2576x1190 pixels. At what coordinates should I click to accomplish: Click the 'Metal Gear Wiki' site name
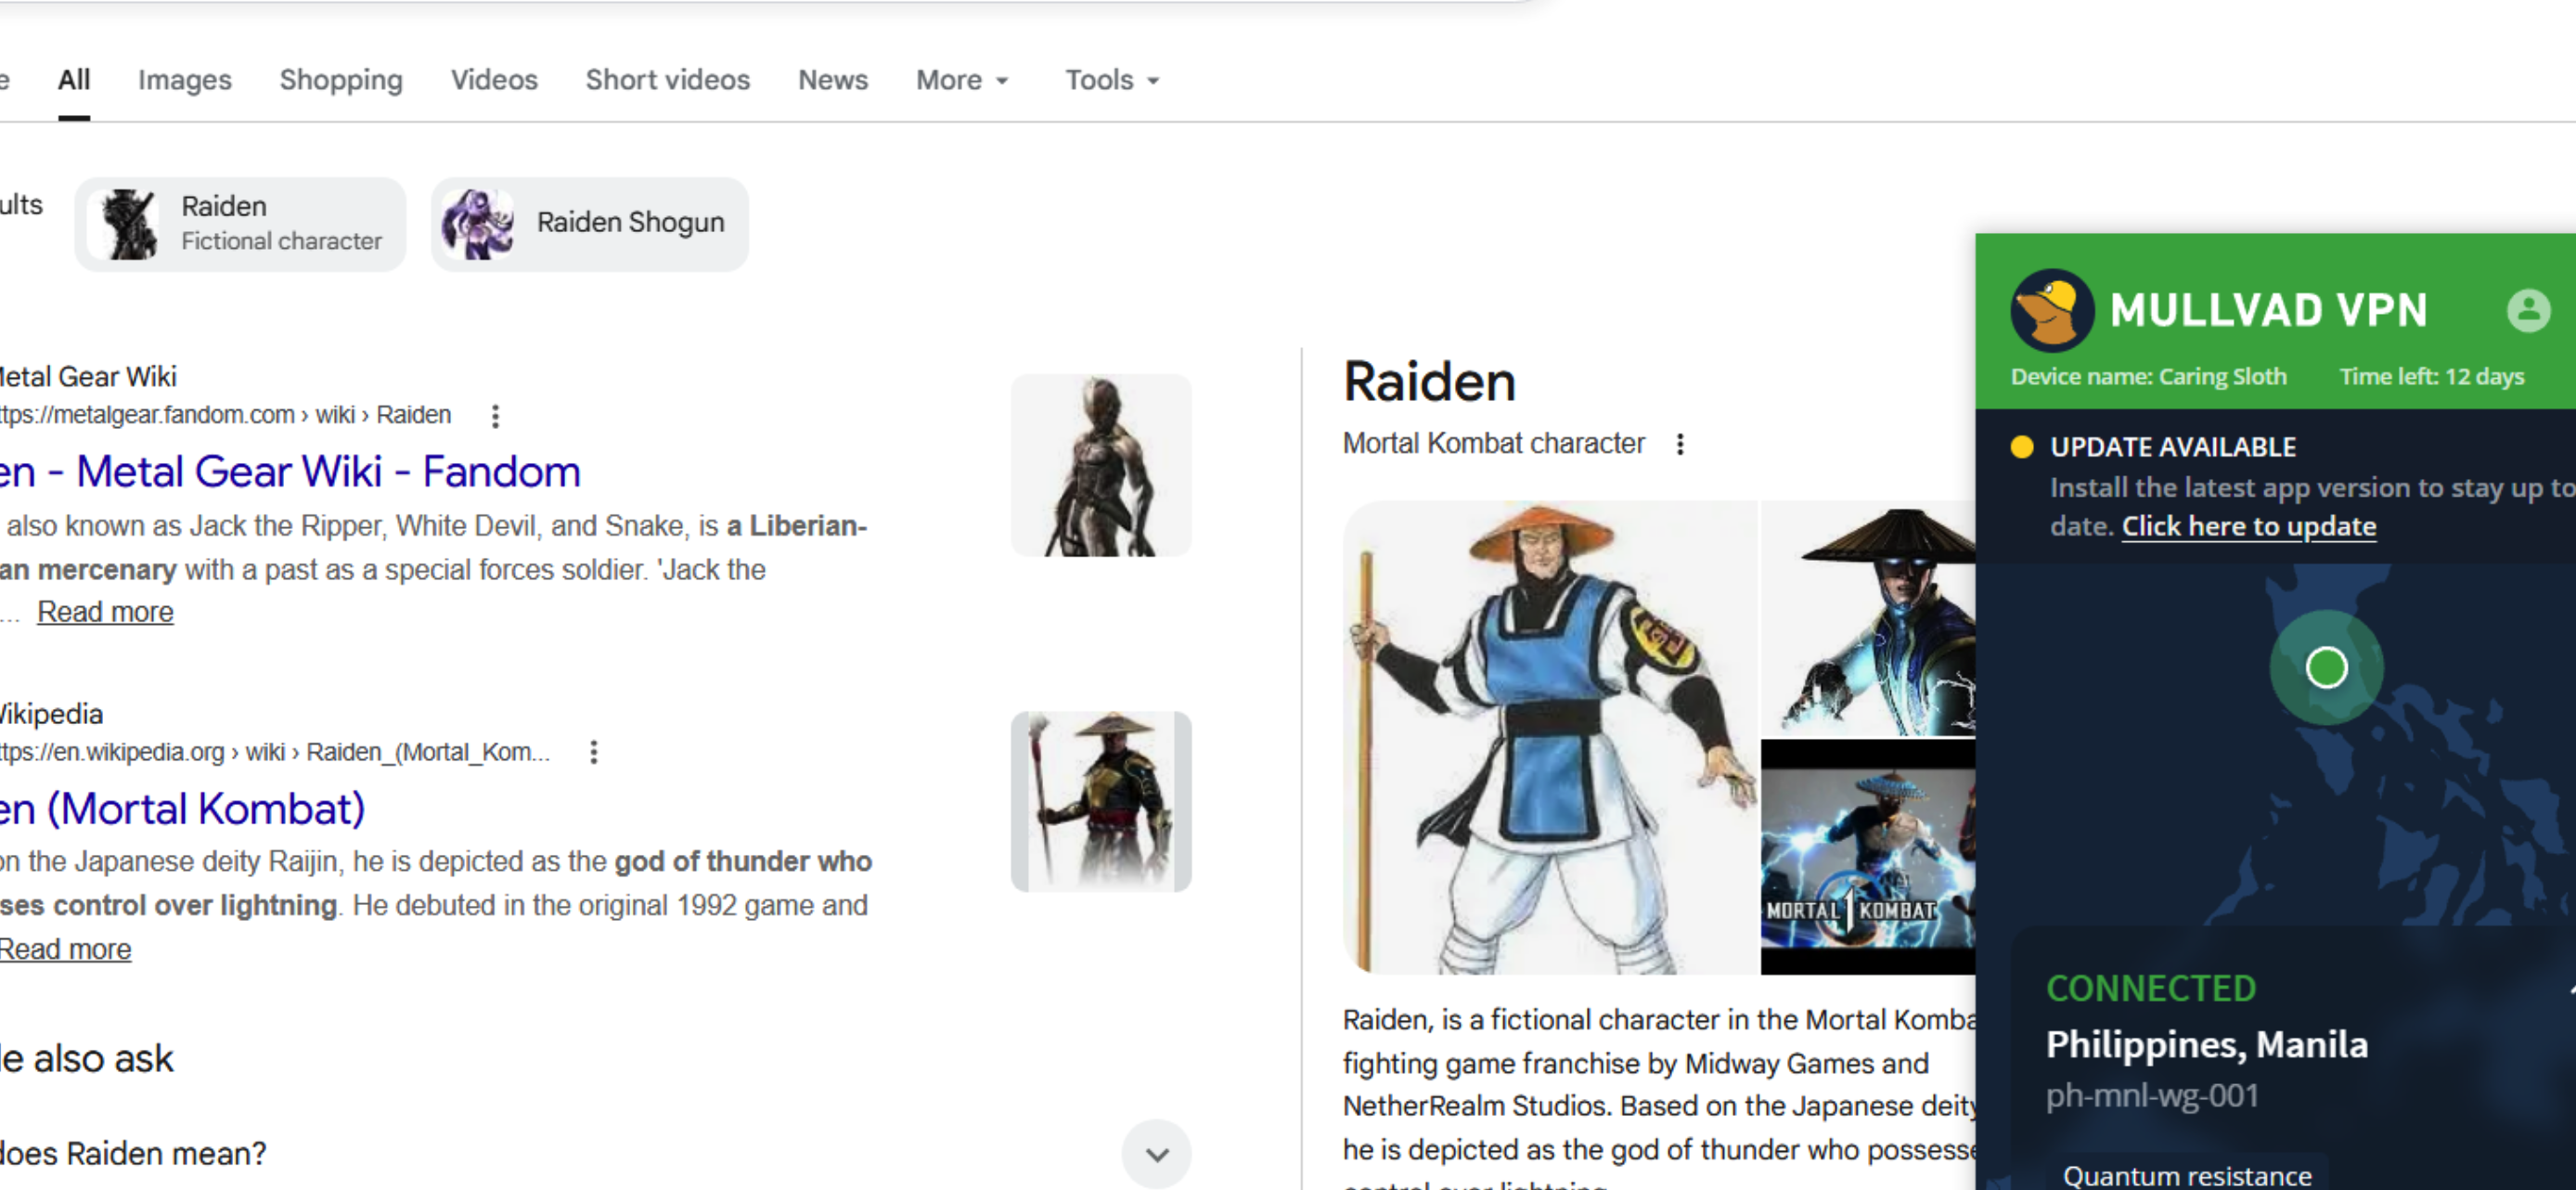[x=88, y=377]
